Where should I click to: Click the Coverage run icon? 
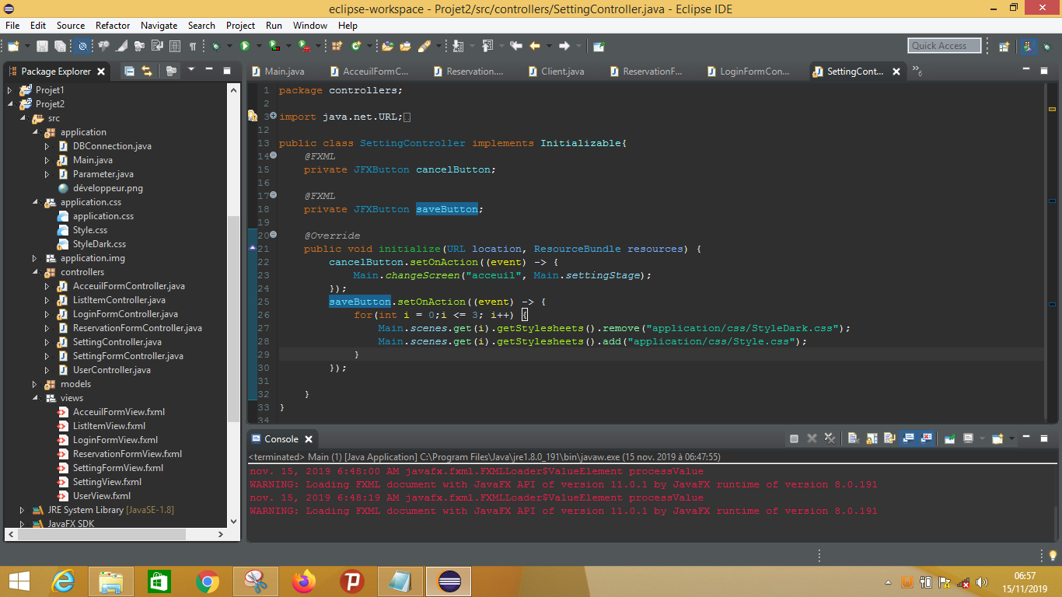coord(274,46)
